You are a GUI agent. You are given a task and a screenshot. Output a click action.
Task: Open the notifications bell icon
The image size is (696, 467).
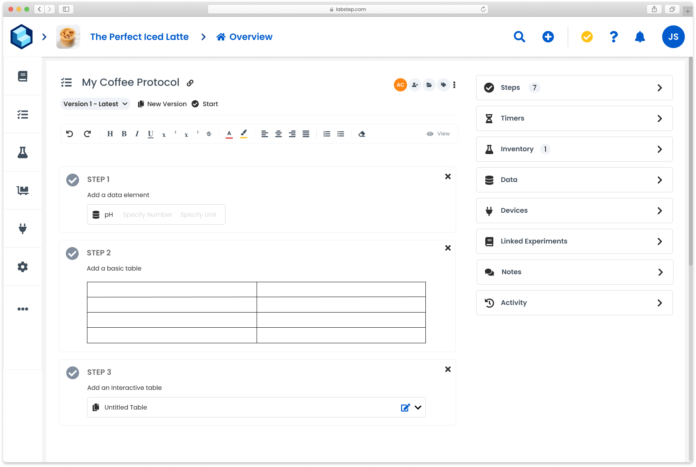coord(640,37)
